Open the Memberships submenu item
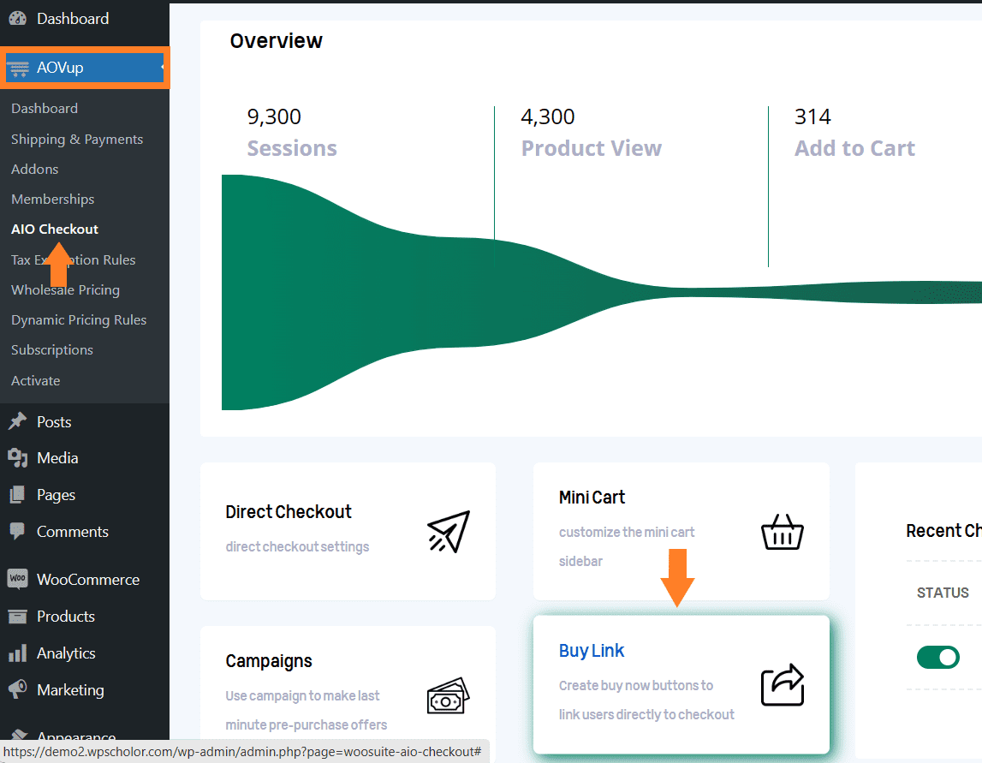 point(52,200)
